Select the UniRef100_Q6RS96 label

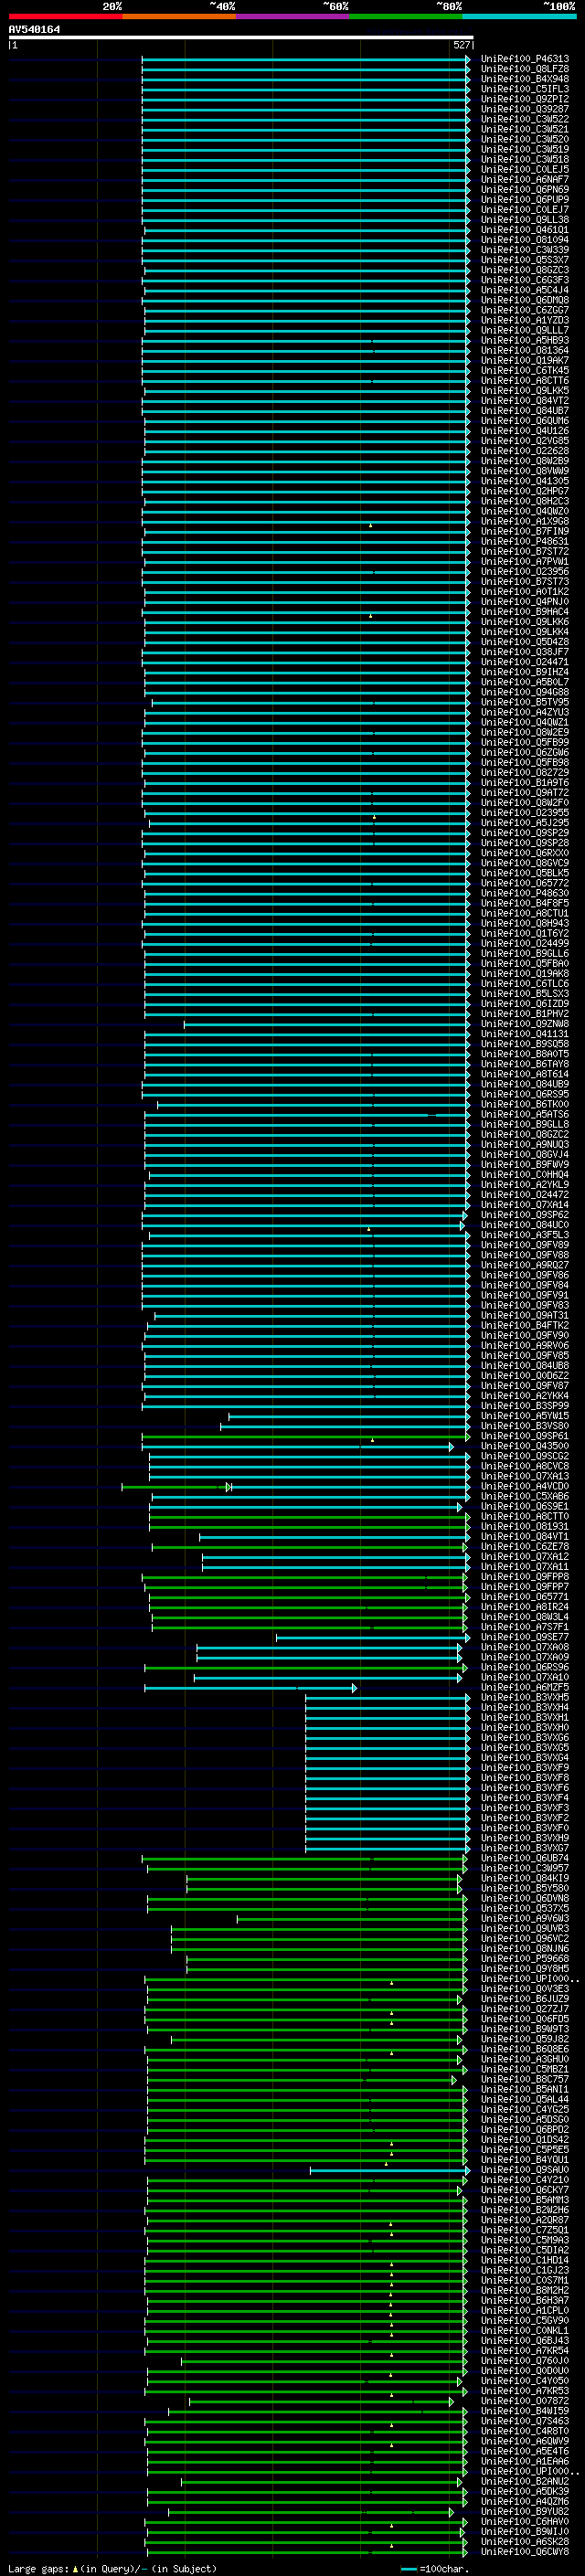coord(524,1668)
